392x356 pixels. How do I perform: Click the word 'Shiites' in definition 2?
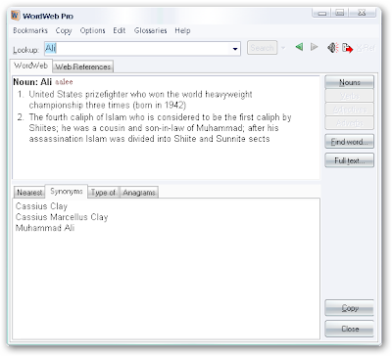pos(43,128)
